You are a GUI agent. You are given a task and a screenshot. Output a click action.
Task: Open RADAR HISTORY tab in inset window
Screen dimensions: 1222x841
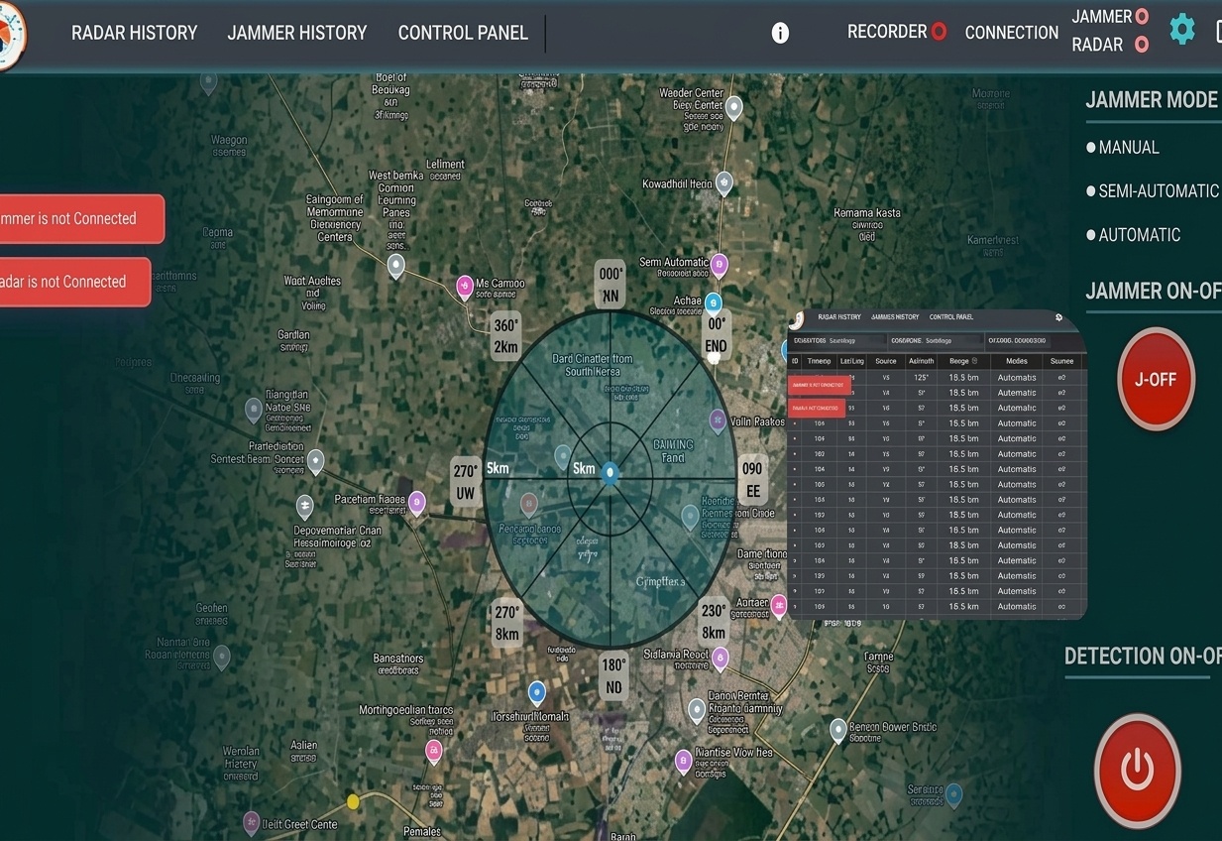[x=839, y=317]
